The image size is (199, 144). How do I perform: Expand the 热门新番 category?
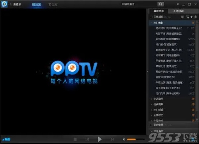(x=152, y=110)
